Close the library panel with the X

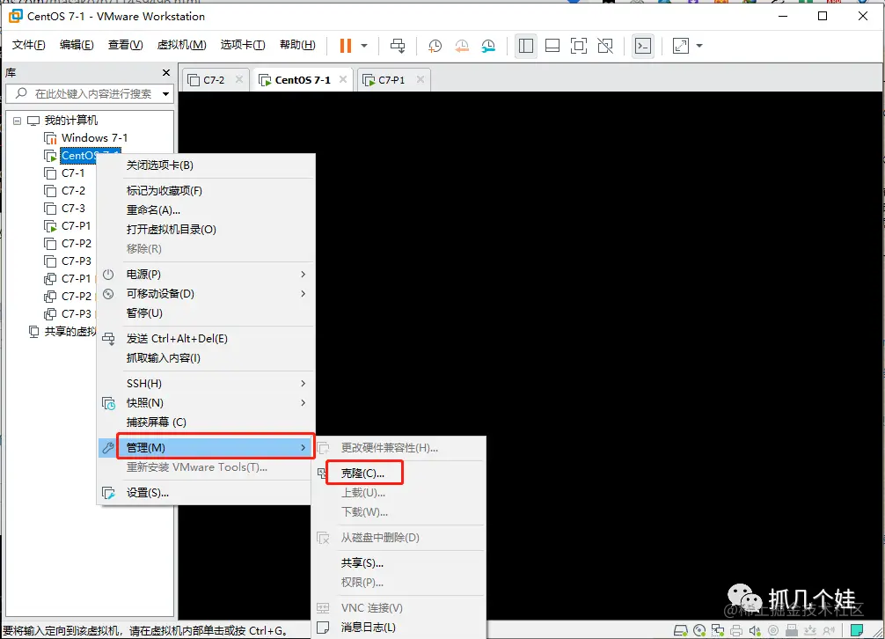[x=166, y=73]
